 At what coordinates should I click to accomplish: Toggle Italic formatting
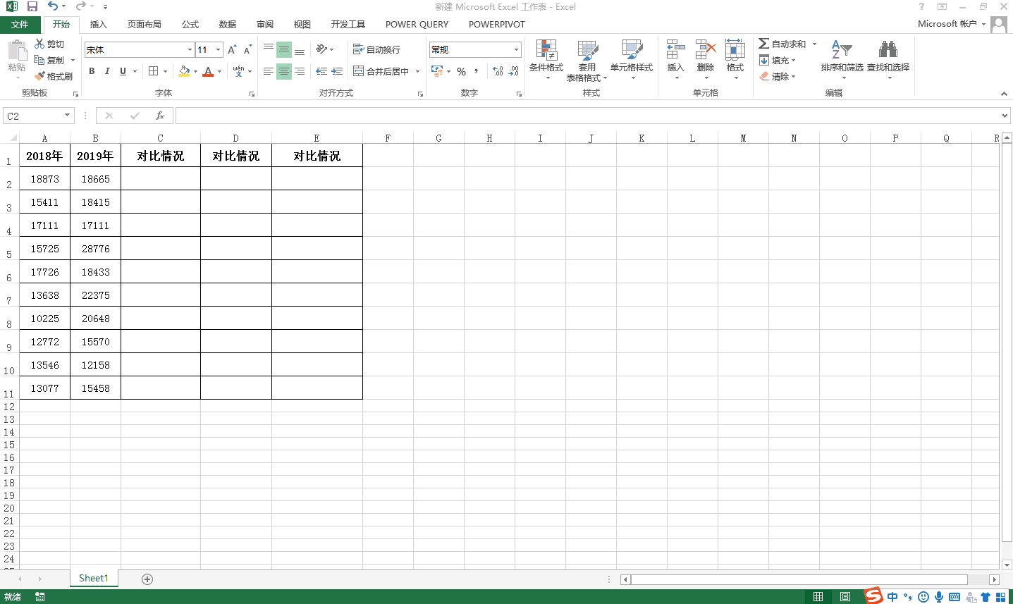click(107, 71)
